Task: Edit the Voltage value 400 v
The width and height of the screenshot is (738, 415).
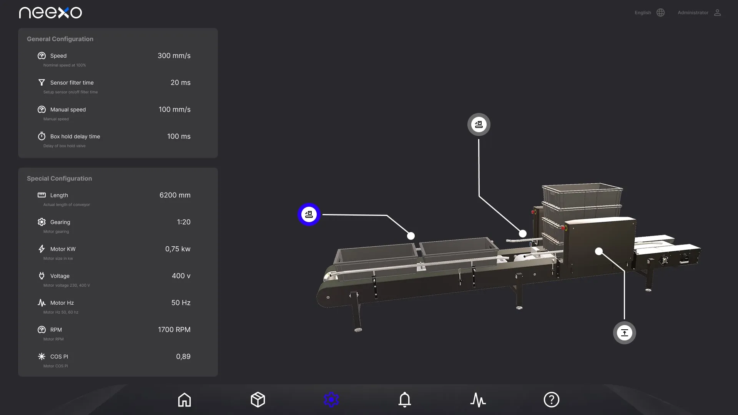Action: tap(181, 276)
